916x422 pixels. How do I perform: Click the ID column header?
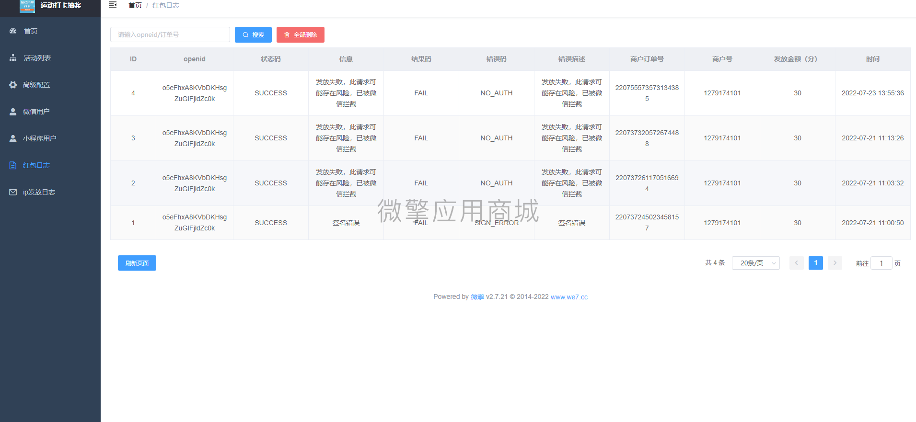point(133,59)
